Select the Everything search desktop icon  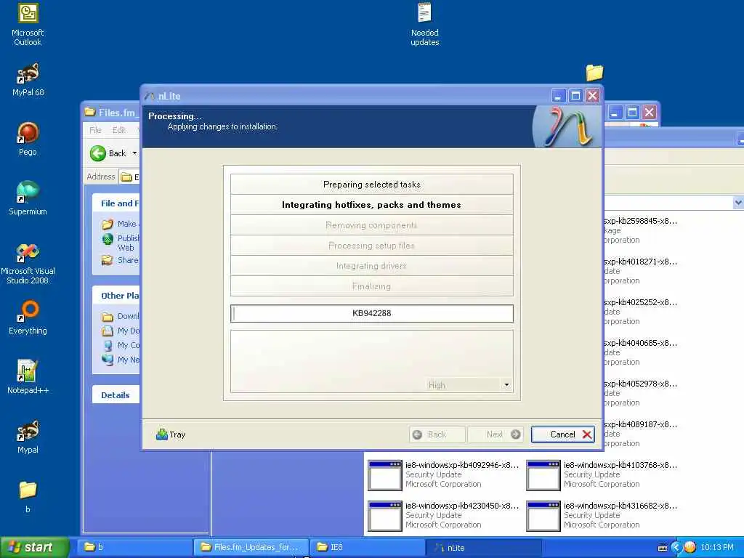point(28,318)
